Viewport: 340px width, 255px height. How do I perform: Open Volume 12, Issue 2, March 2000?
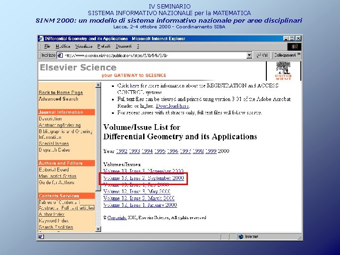[x=139, y=198]
